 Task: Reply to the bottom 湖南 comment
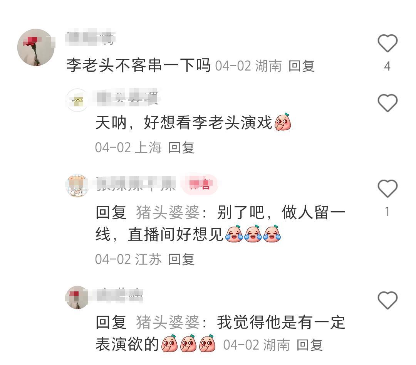(x=309, y=345)
